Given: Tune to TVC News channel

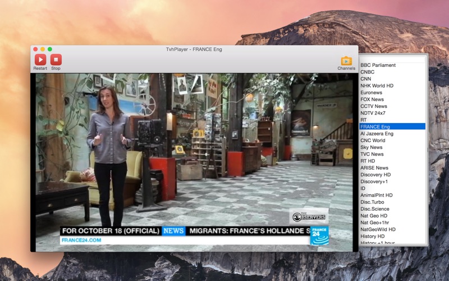Looking at the screenshot, I should click(x=392, y=154).
